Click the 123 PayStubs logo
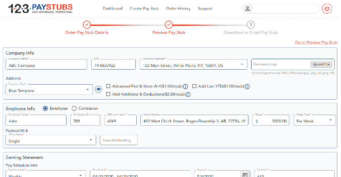Image resolution: width=341 pixels, height=177 pixels. pos(41,9)
